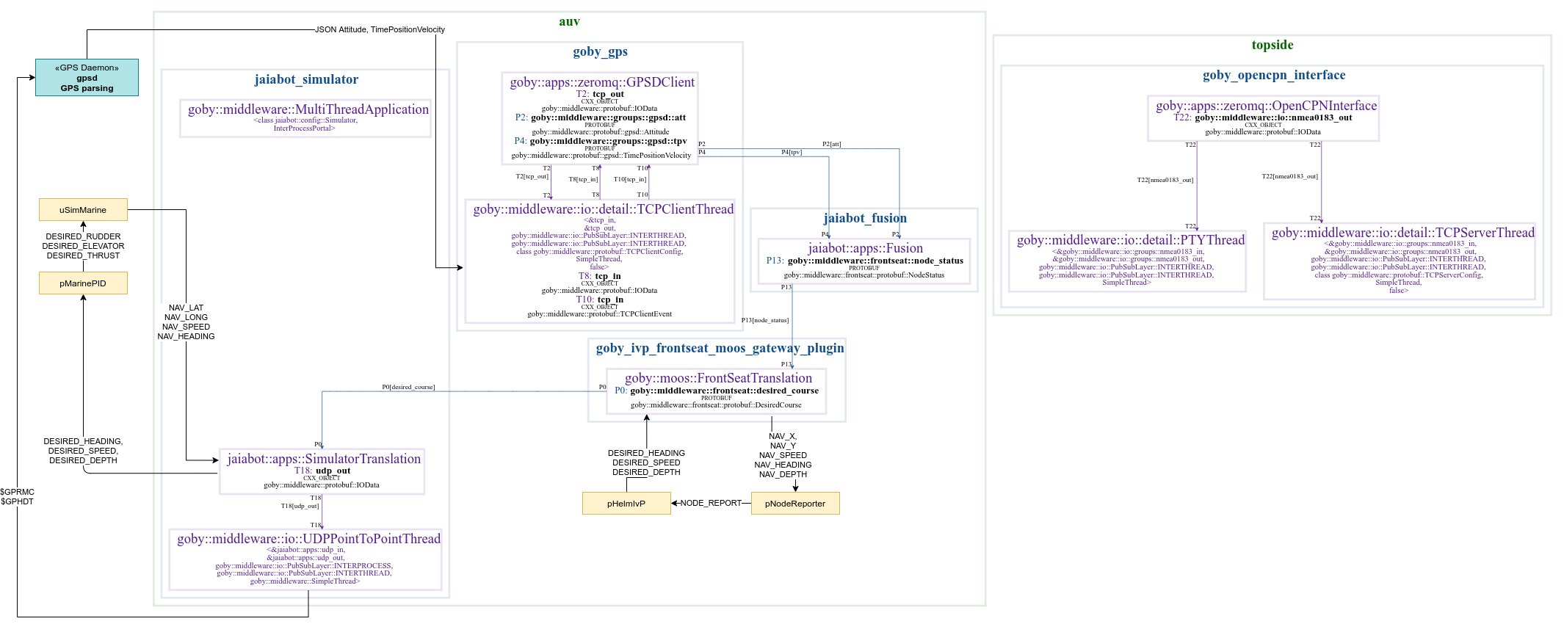Click the pHelmIvP node
1564x624 pixels.
coord(626,504)
